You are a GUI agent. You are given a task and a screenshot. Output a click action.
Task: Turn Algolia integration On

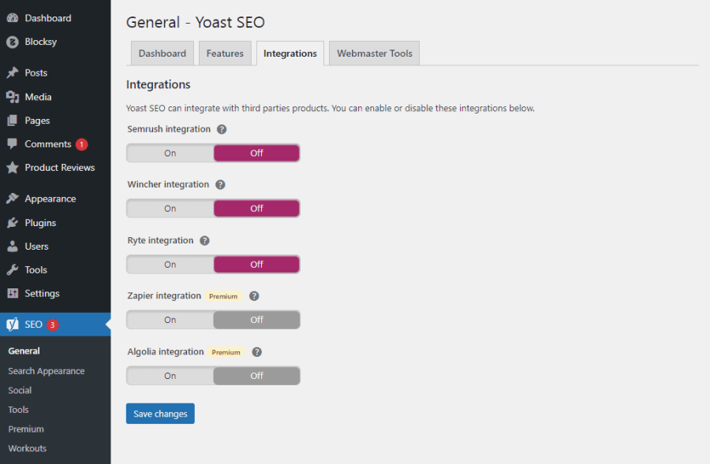pyautogui.click(x=170, y=376)
